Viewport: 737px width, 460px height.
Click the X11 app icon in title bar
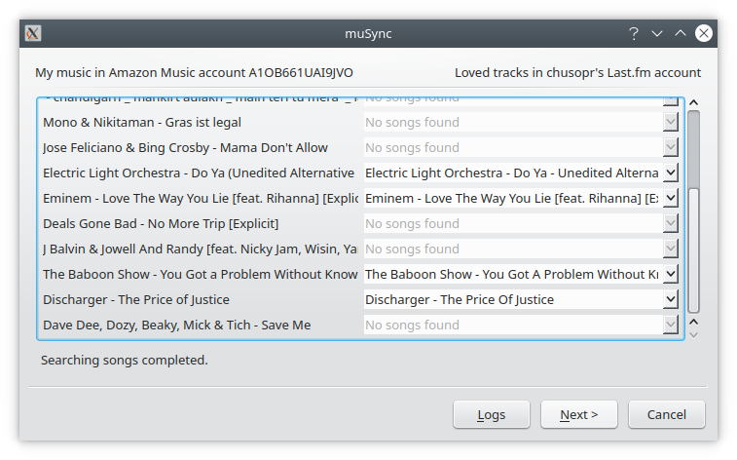[x=32, y=33]
